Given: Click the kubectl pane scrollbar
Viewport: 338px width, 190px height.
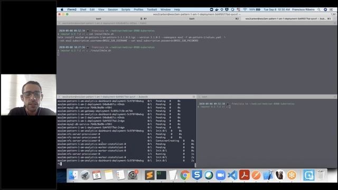Looking at the screenshot, I should click(195, 165).
